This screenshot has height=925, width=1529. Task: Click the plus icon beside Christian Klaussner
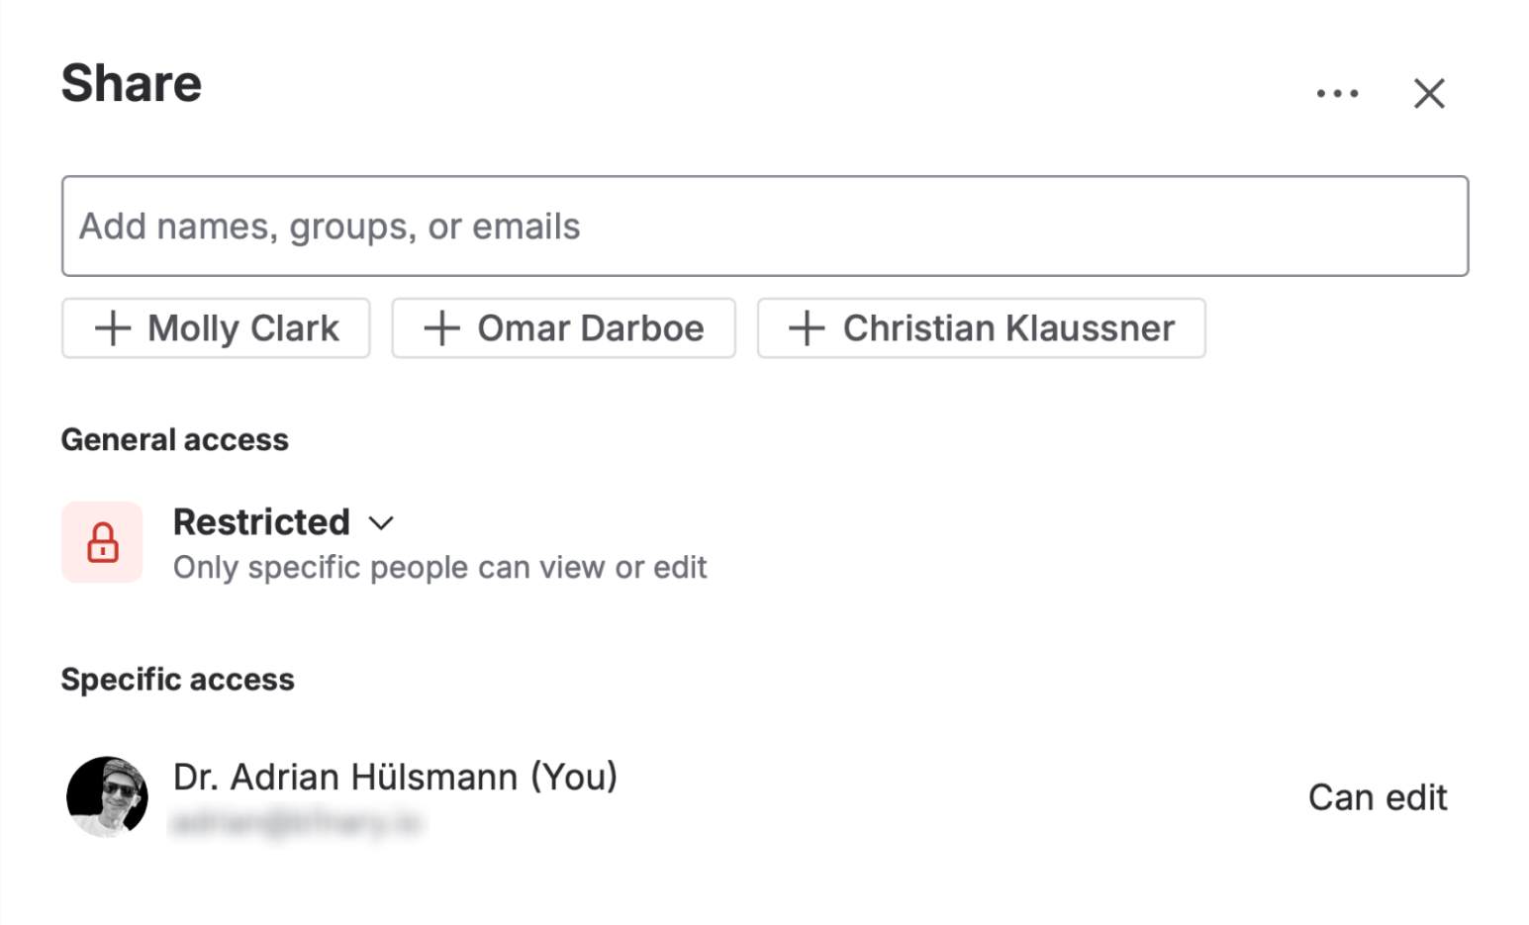(x=807, y=328)
